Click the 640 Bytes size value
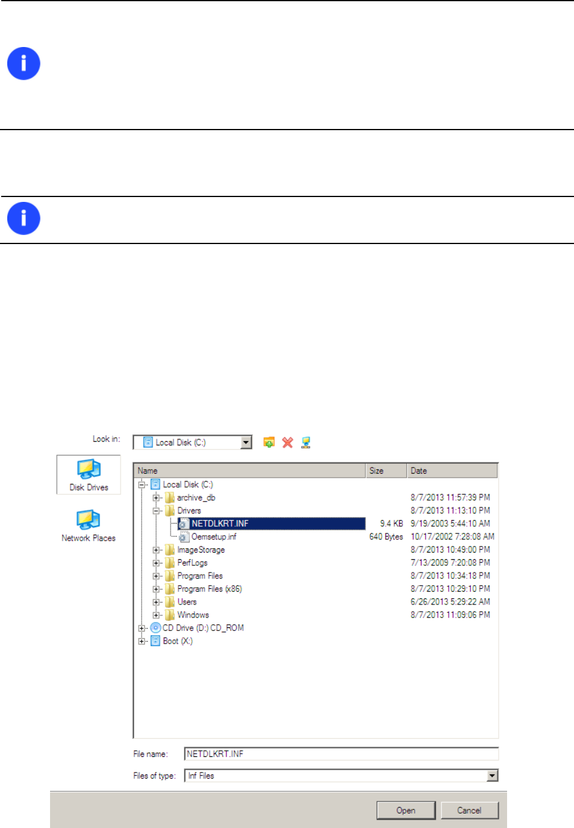The width and height of the screenshot is (574, 828). pos(386,537)
